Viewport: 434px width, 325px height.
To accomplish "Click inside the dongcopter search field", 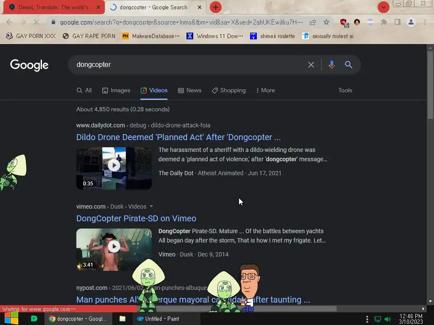I will pos(188,65).
